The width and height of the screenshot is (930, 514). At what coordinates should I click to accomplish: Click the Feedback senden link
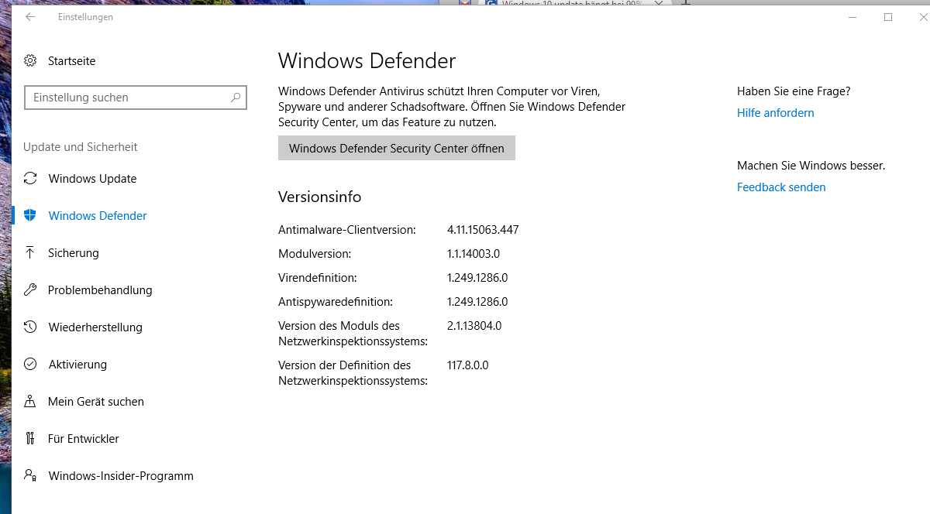(x=781, y=187)
